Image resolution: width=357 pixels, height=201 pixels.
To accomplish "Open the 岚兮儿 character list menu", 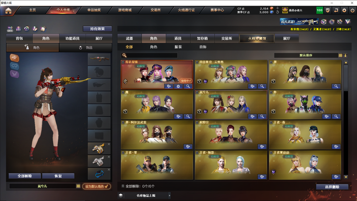I will pyautogui.click(x=78, y=186).
